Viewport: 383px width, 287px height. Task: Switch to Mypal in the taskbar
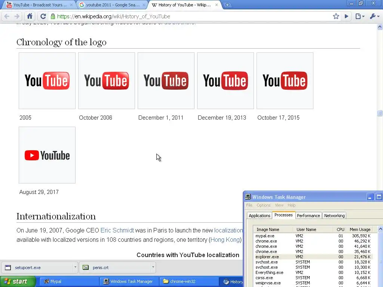[x=69, y=281]
